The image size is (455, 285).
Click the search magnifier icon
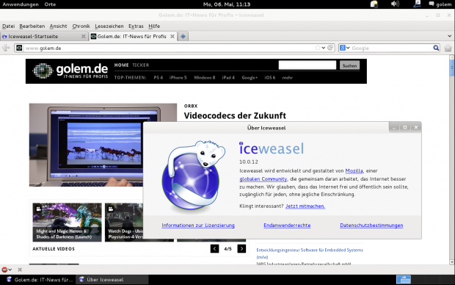[436, 48]
